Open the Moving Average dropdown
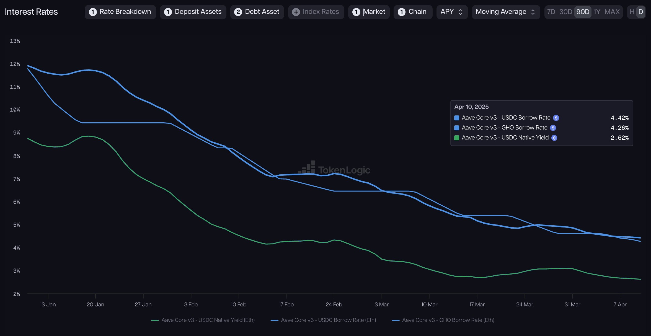The image size is (651, 336). (505, 12)
